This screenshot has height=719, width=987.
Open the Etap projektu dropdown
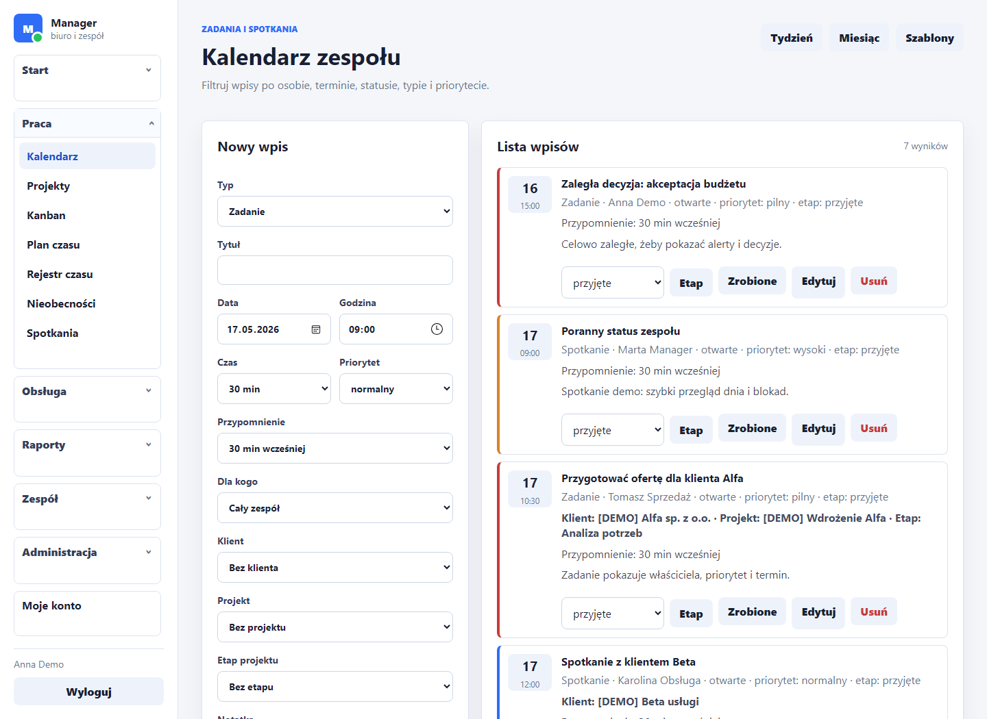pyautogui.click(x=335, y=687)
